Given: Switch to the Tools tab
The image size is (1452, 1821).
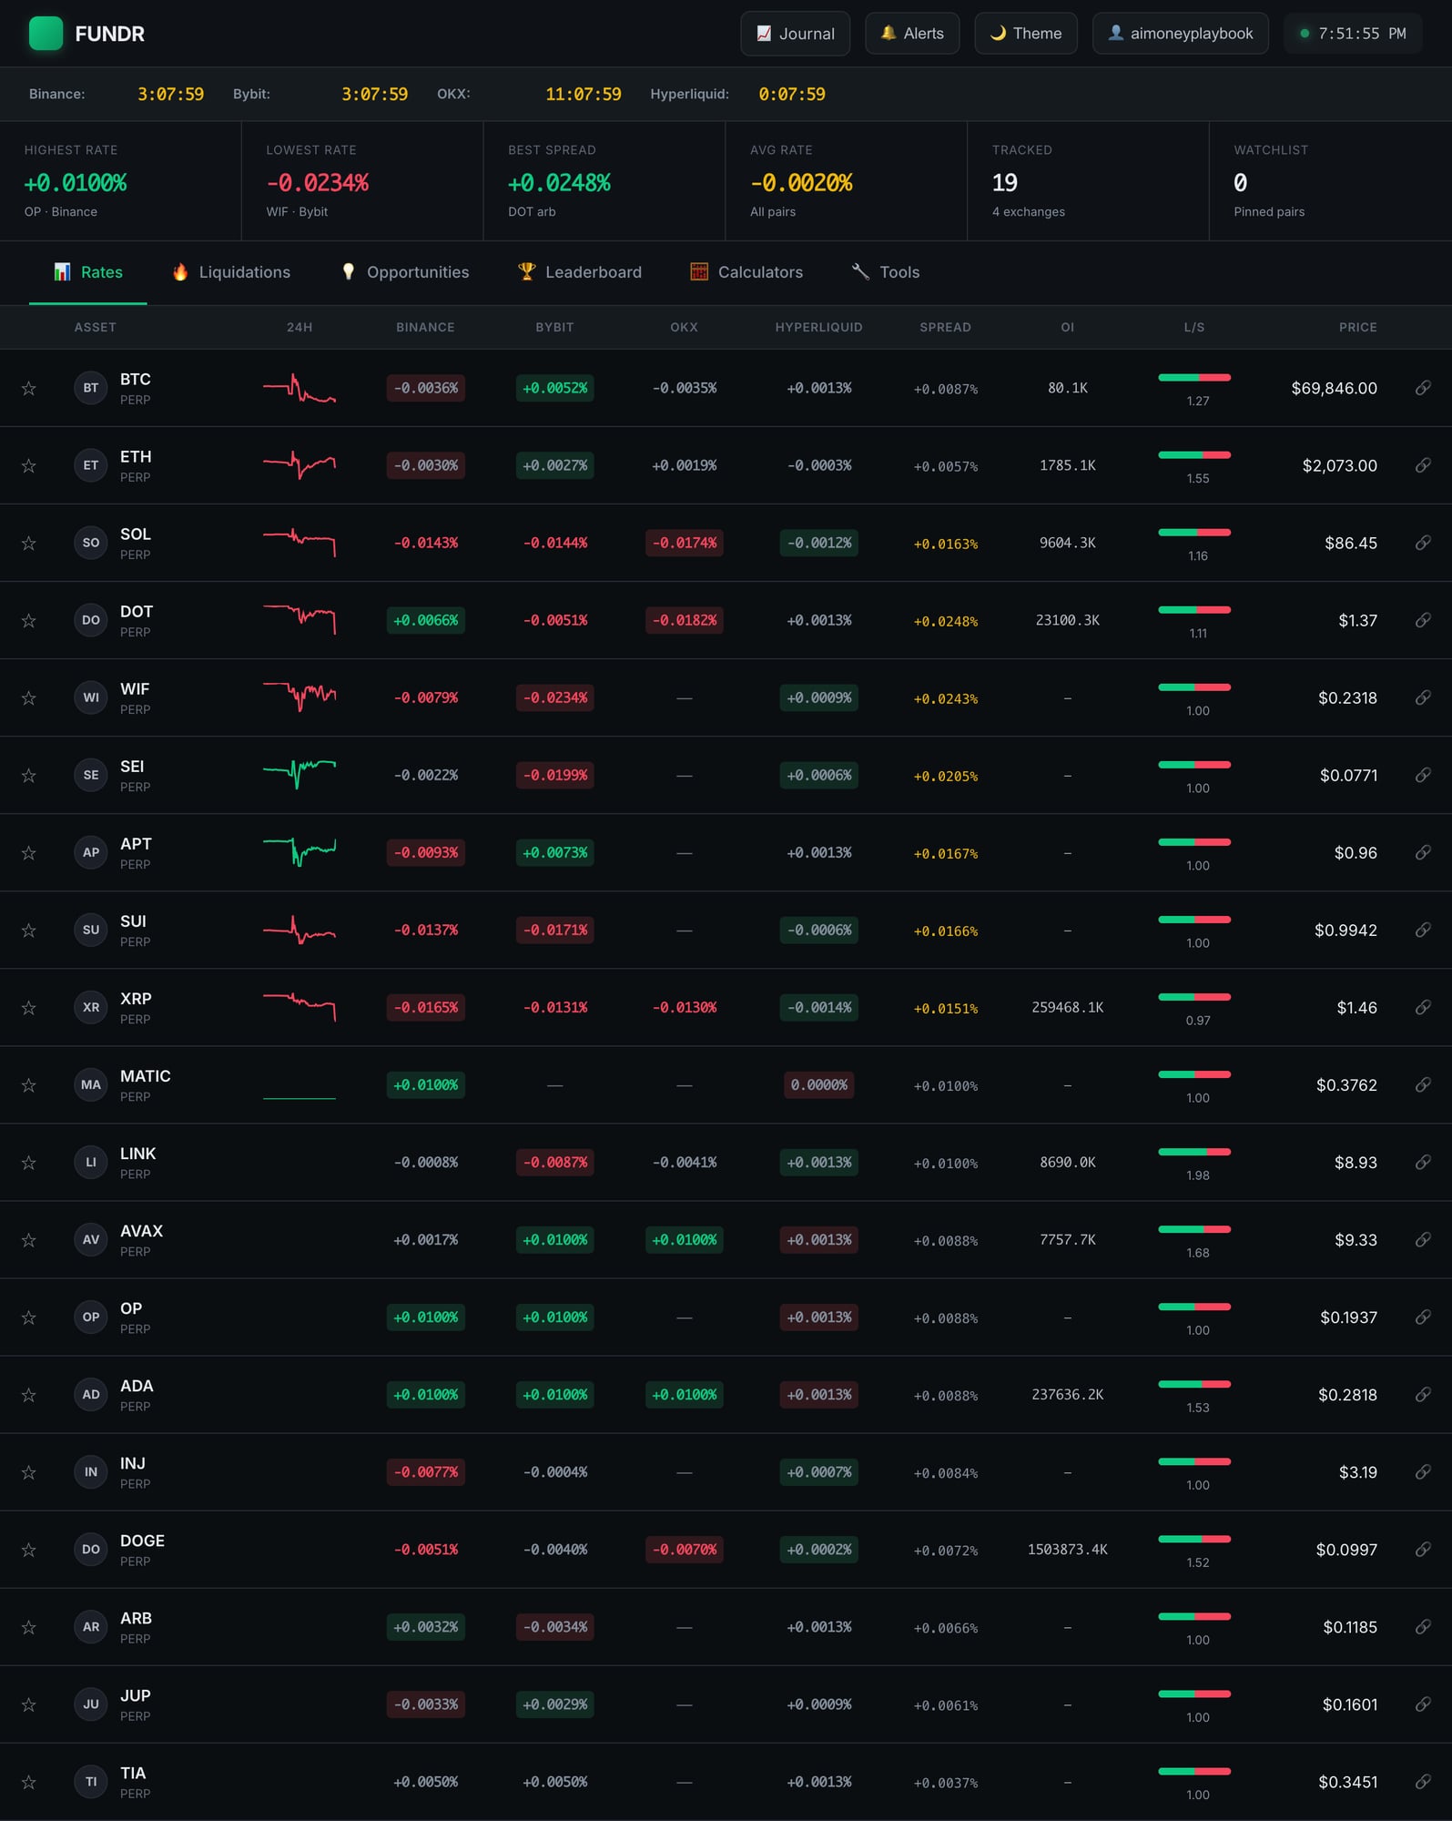Looking at the screenshot, I should coord(886,272).
